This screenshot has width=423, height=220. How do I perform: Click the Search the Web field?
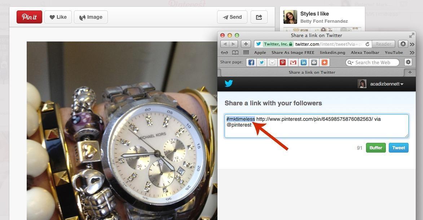[x=372, y=62]
